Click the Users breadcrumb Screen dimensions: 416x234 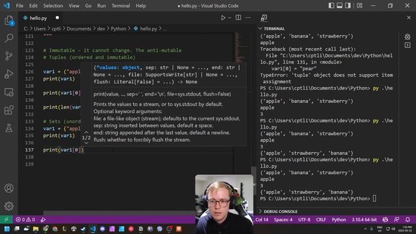pyautogui.click(x=40, y=29)
